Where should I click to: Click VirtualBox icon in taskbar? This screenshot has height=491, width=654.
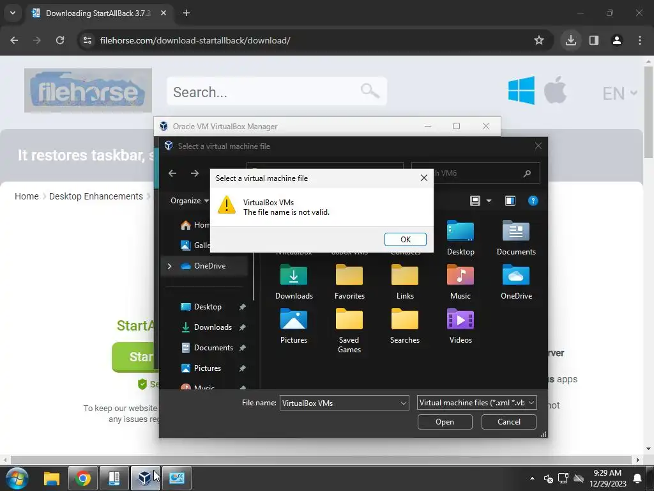point(145,478)
